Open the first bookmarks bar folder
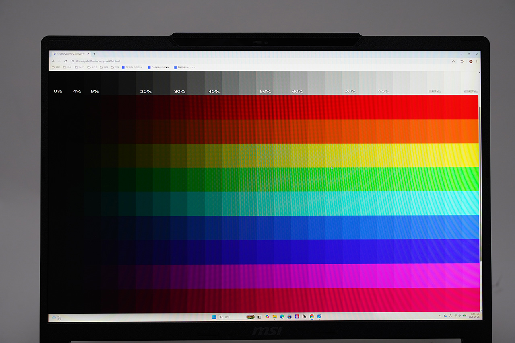 [x=56, y=67]
